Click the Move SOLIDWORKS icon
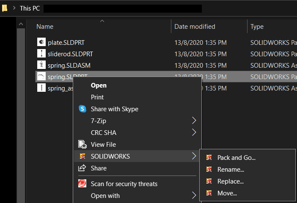The height and width of the screenshot is (203, 297). coord(209,193)
